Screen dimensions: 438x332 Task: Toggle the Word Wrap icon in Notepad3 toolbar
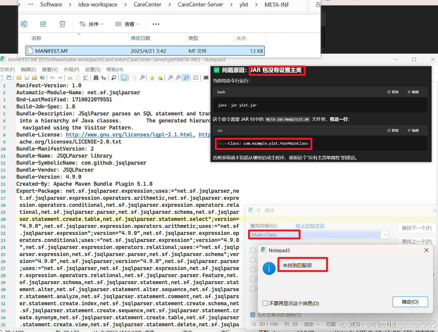pos(124,78)
